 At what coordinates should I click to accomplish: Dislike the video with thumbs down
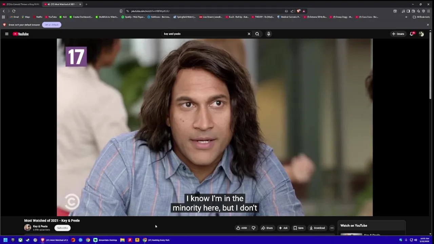point(253,228)
